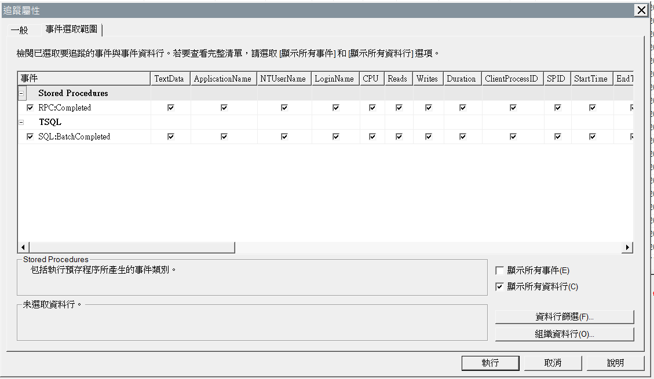Uncheck the SQL:BatchCompleted event checkbox
This screenshot has height=379, width=654.
click(30, 137)
